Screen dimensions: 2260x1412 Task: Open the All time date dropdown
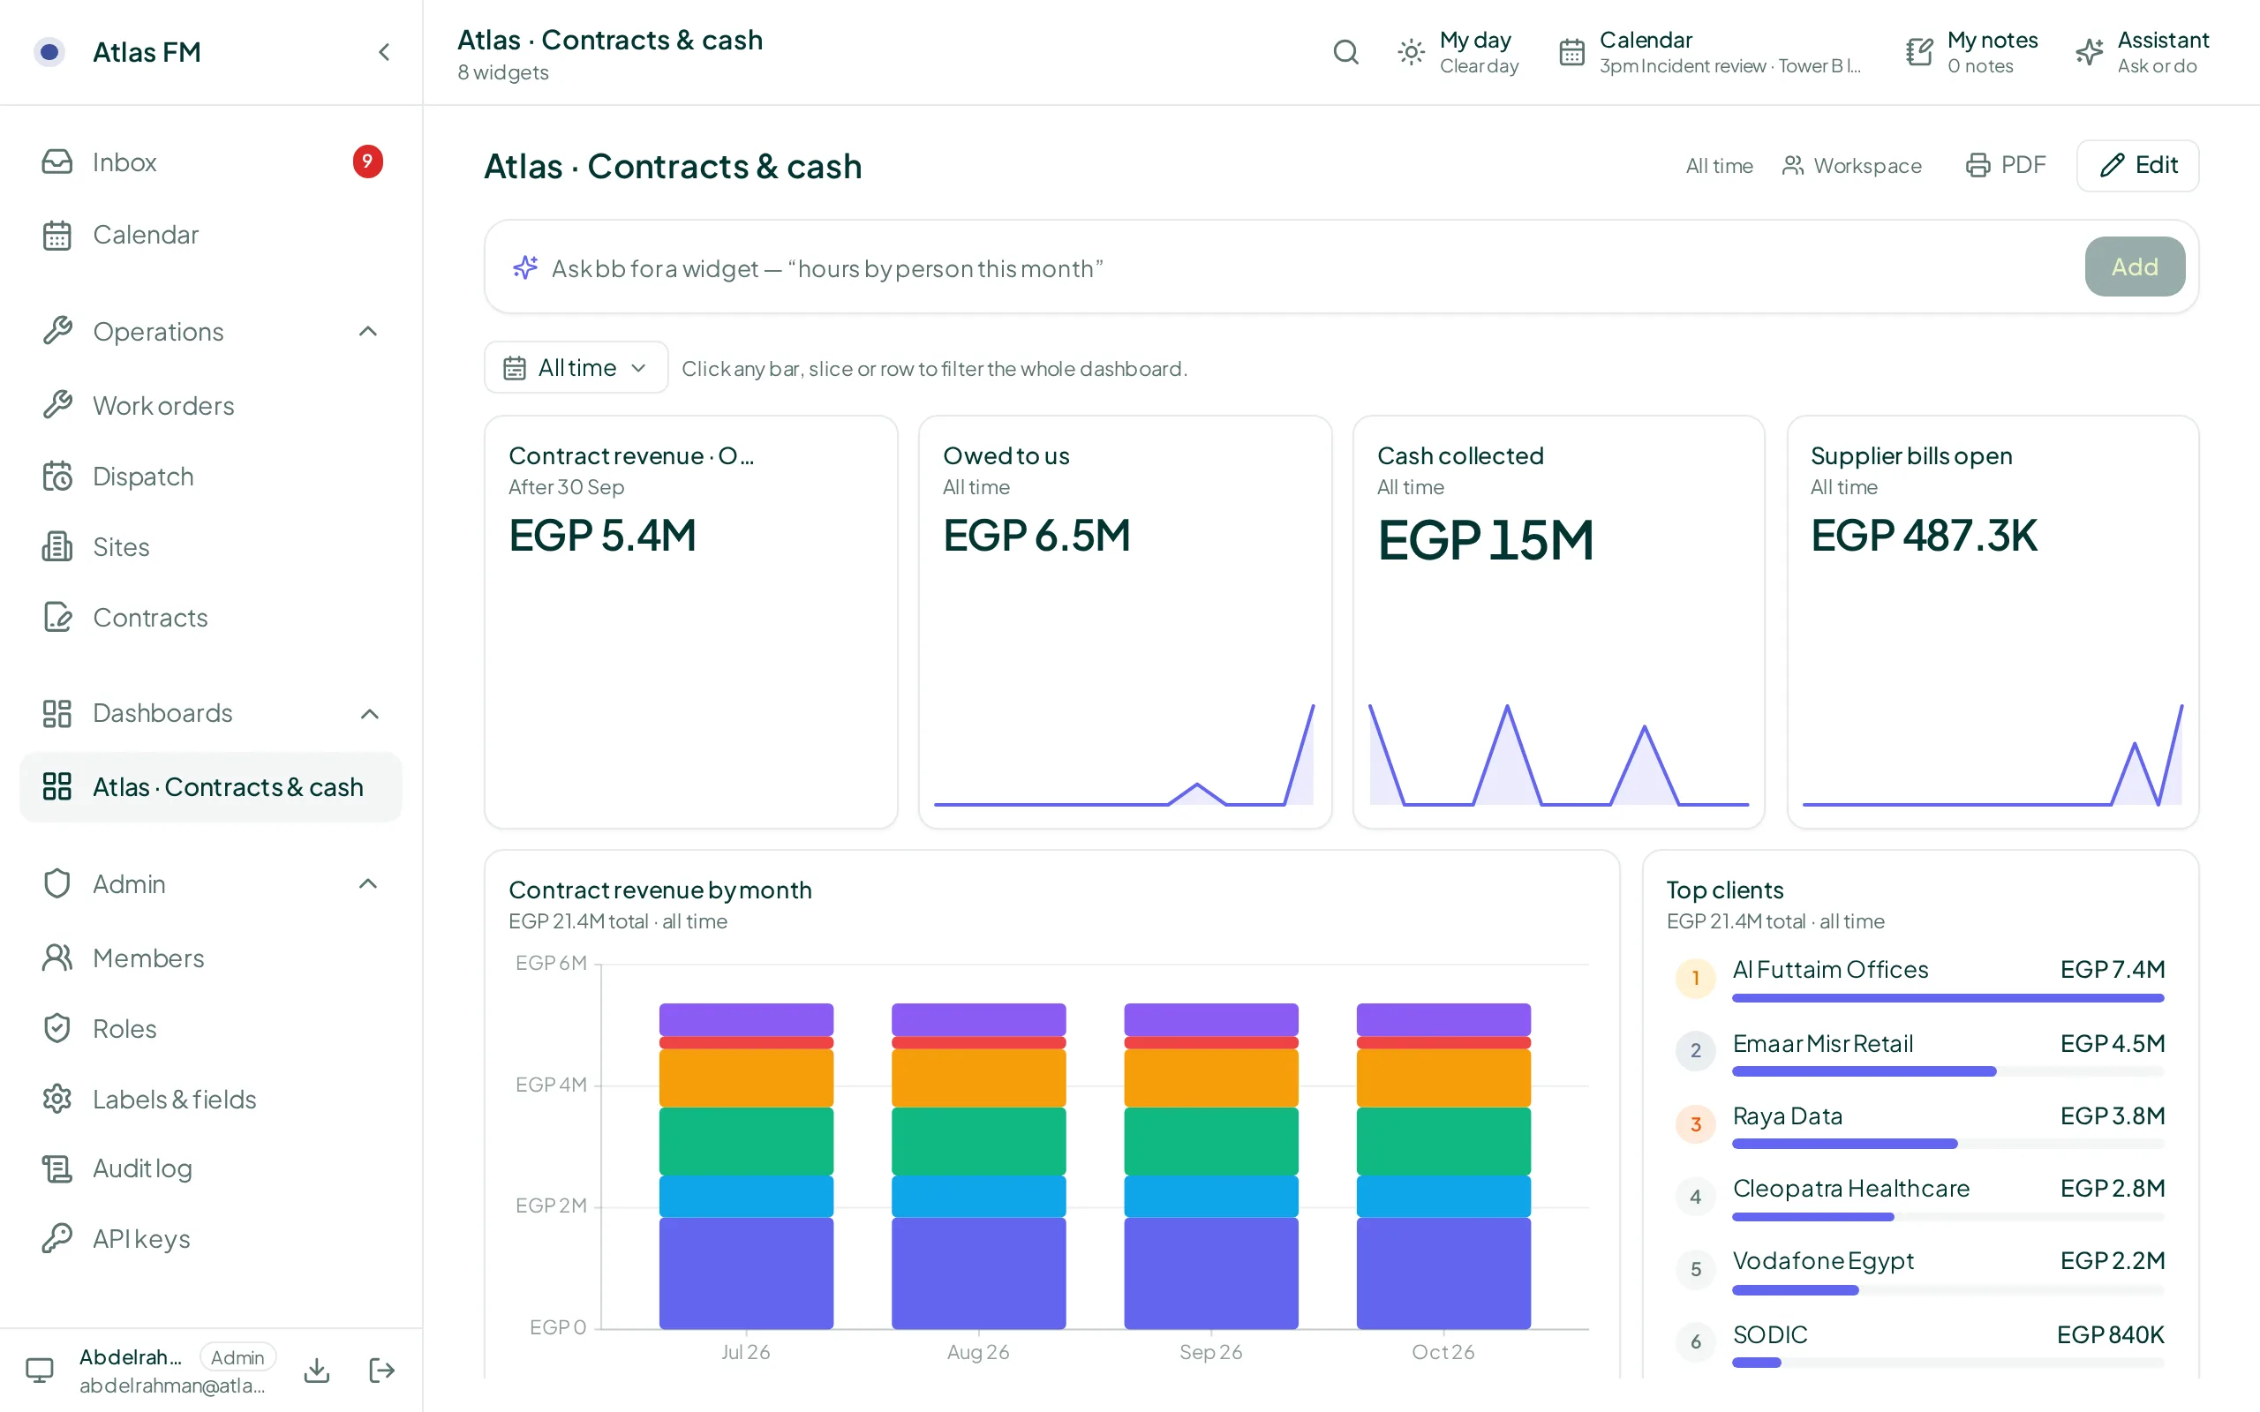[x=576, y=367]
